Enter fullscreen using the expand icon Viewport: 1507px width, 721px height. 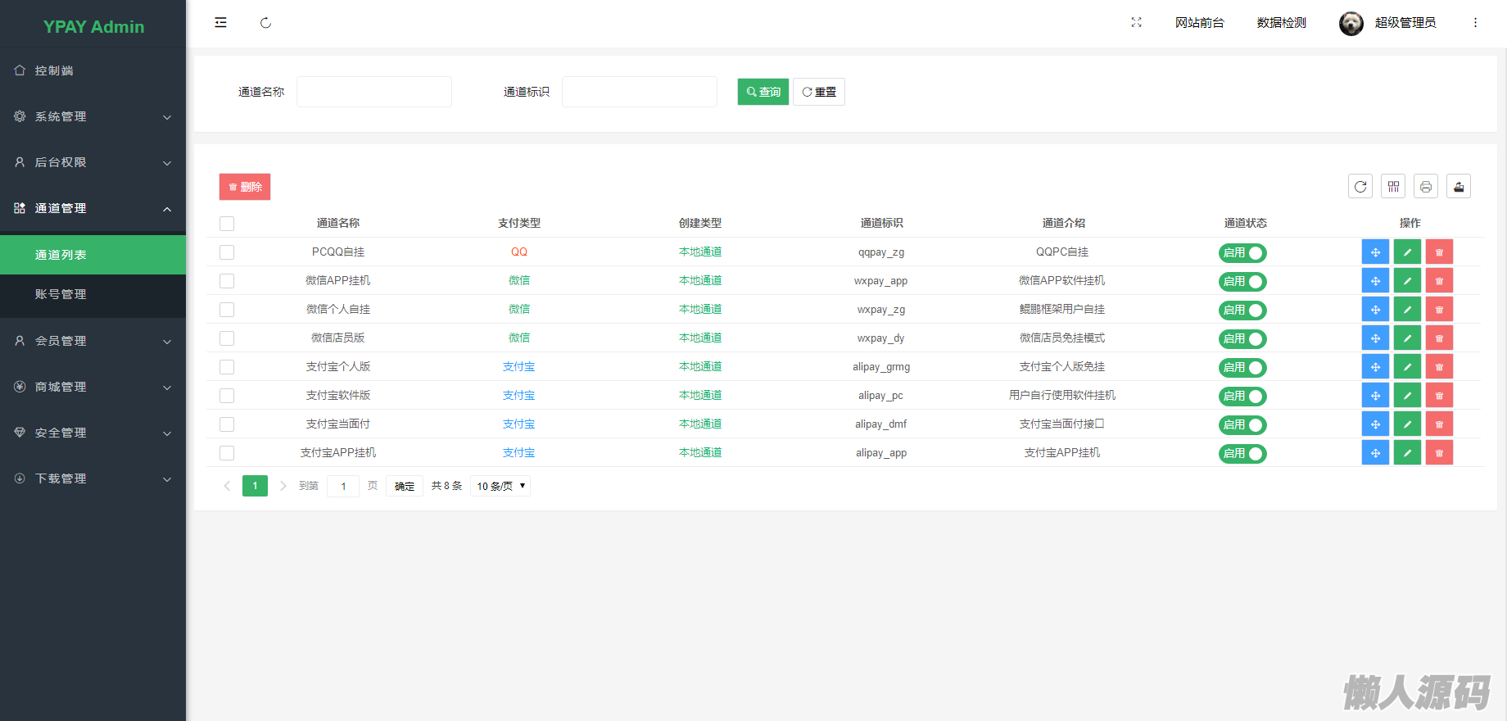[x=1136, y=23]
